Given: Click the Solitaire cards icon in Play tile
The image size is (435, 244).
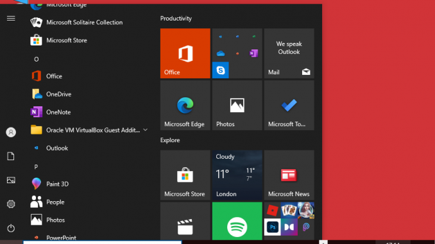Looking at the screenshot, I should 289,211.
